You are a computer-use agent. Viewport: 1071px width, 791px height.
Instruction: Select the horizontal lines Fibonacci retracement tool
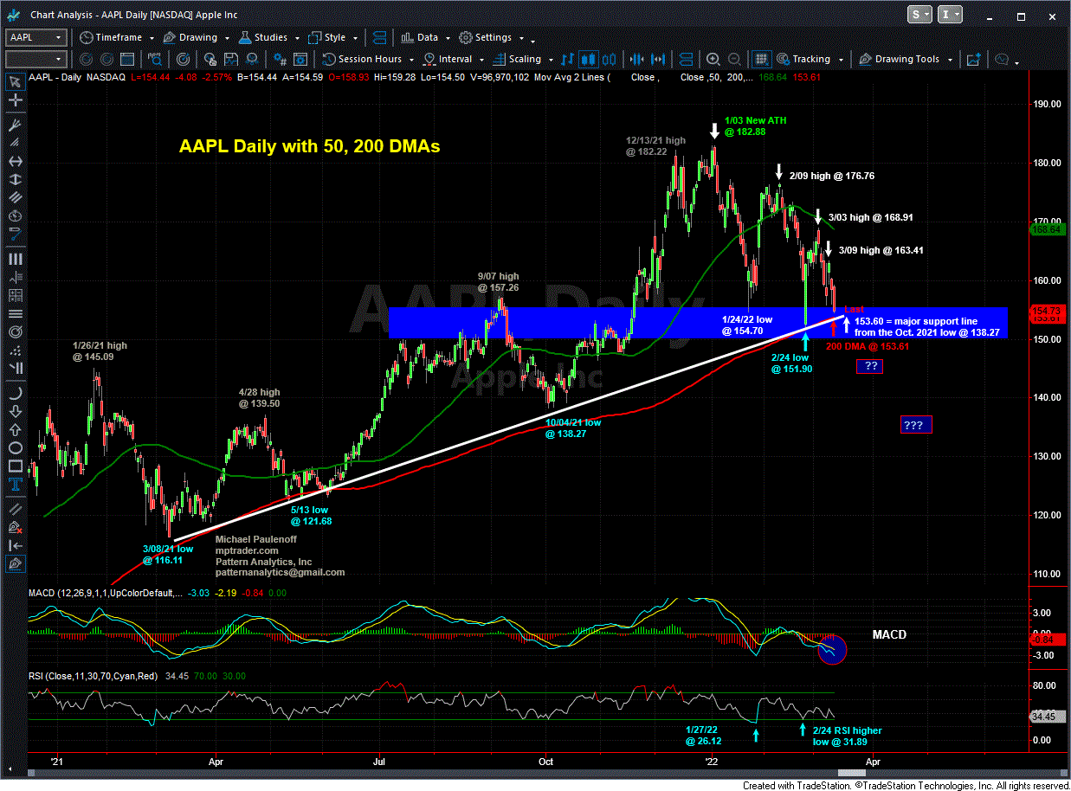tap(16, 315)
